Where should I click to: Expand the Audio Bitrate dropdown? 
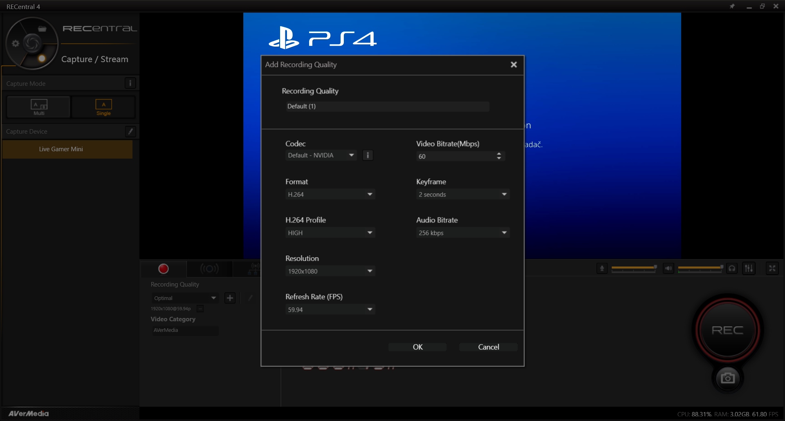tap(462, 233)
